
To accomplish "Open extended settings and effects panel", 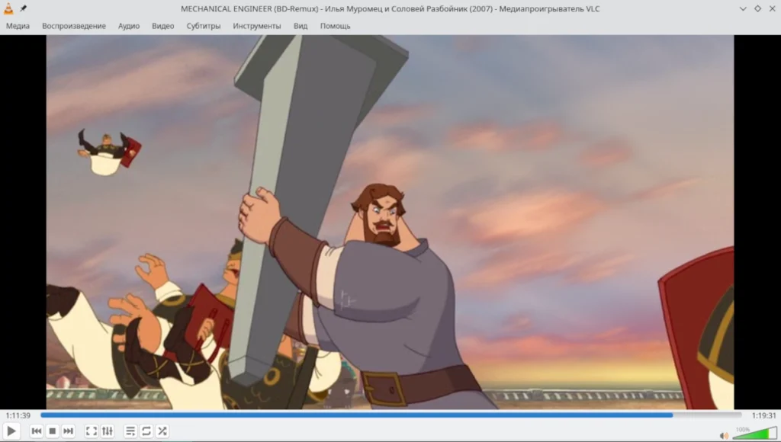I will pos(107,431).
